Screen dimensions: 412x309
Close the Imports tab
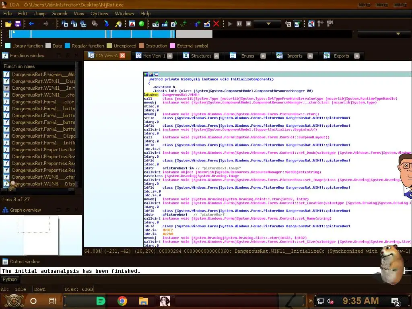[x=310, y=56]
